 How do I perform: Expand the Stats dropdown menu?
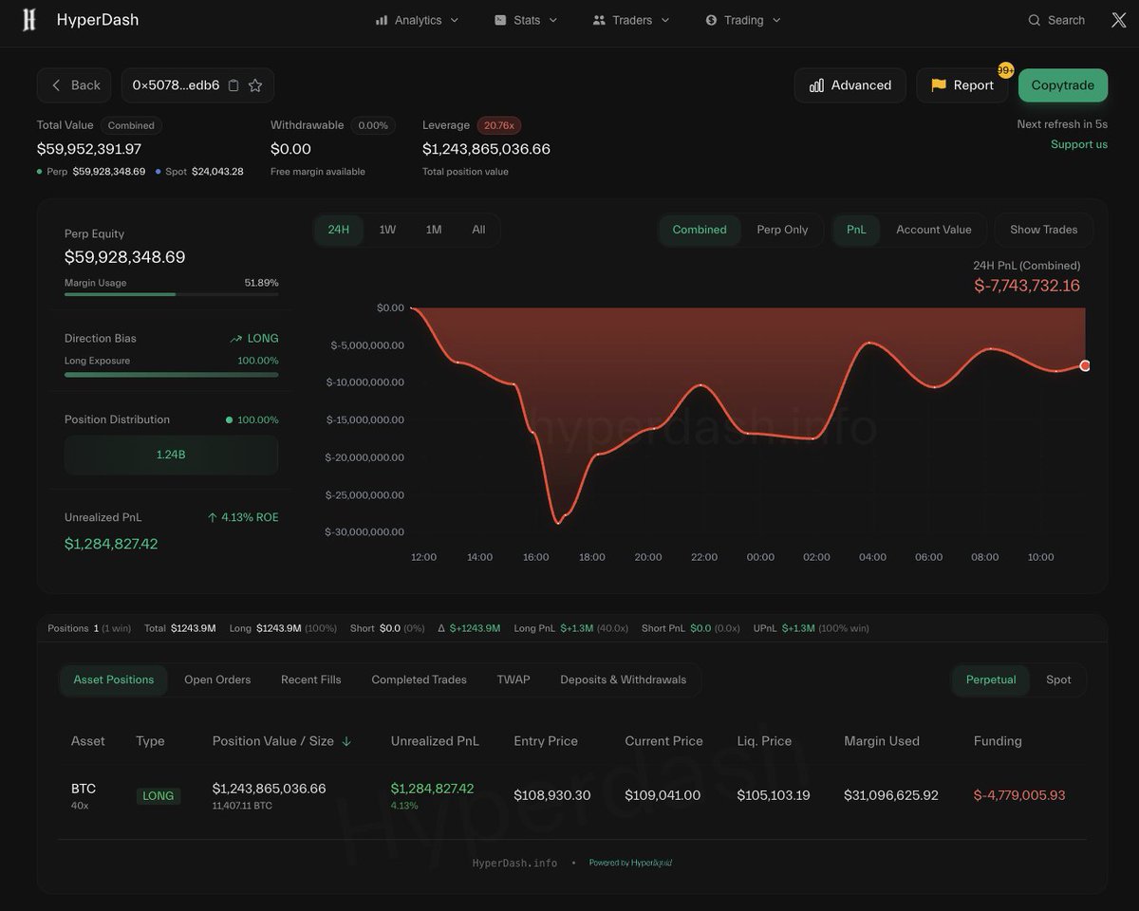pos(553,20)
